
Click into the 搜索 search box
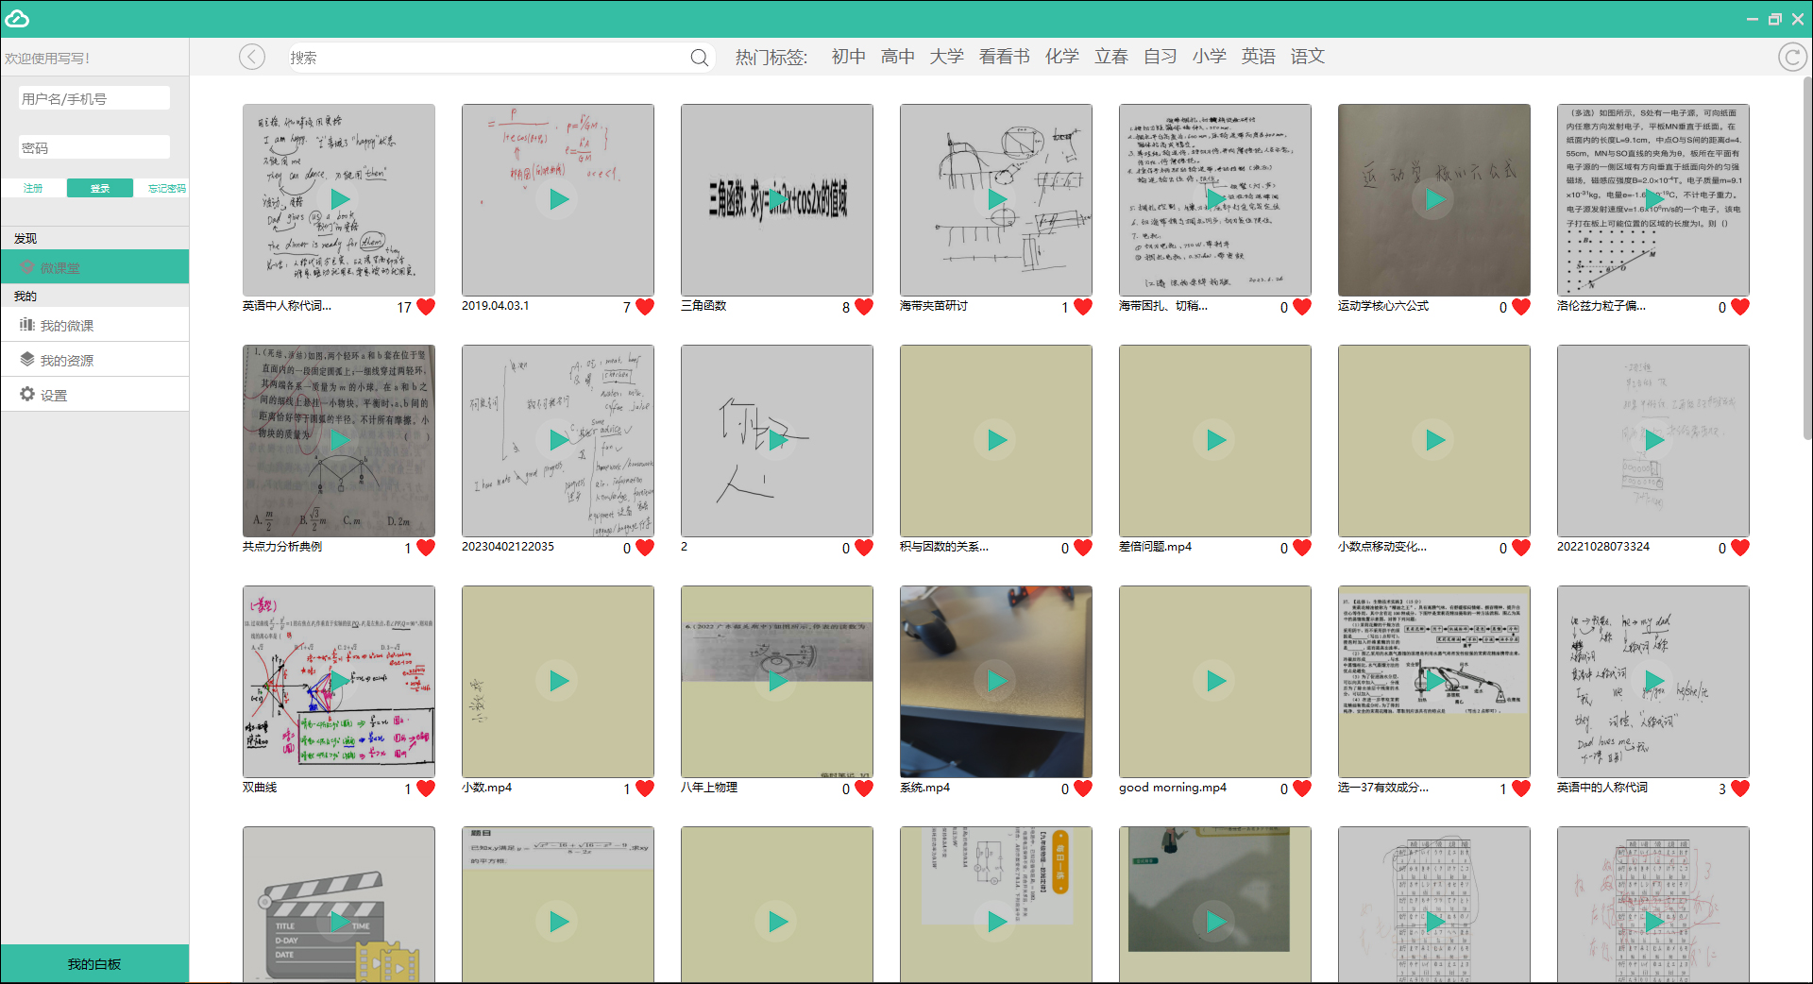489,58
